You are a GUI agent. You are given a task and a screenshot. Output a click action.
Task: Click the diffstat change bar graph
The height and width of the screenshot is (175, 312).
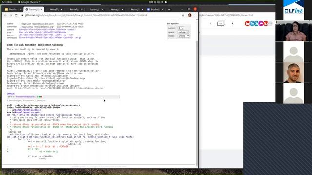pos(40,97)
